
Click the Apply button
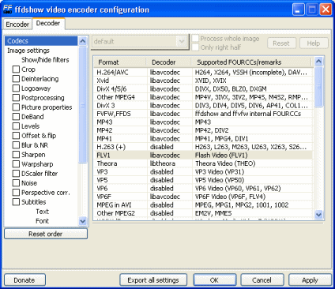point(310,280)
